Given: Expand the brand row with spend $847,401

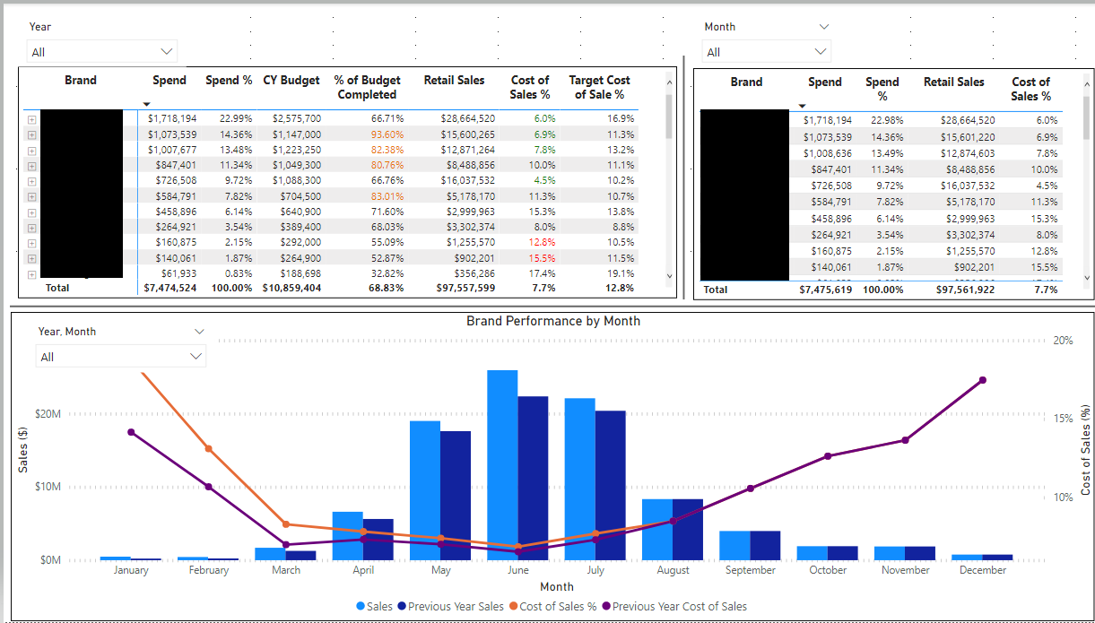Looking at the screenshot, I should point(31,166).
